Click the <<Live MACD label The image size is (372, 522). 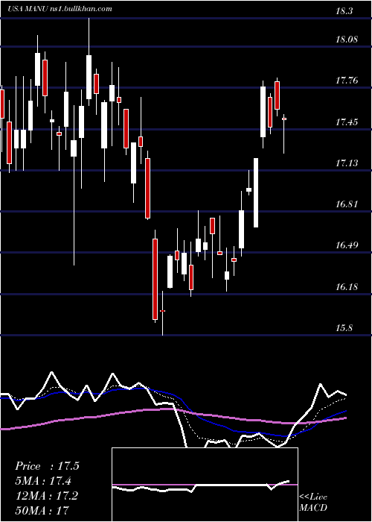click(x=313, y=503)
